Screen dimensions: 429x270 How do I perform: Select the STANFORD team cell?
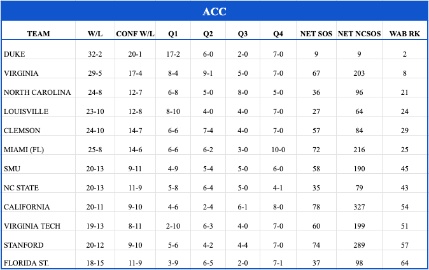24,245
